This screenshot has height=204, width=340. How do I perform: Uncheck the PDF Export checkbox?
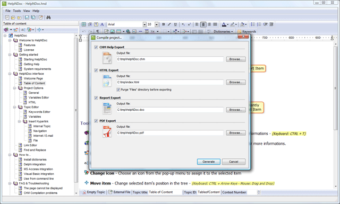click(x=96, y=121)
